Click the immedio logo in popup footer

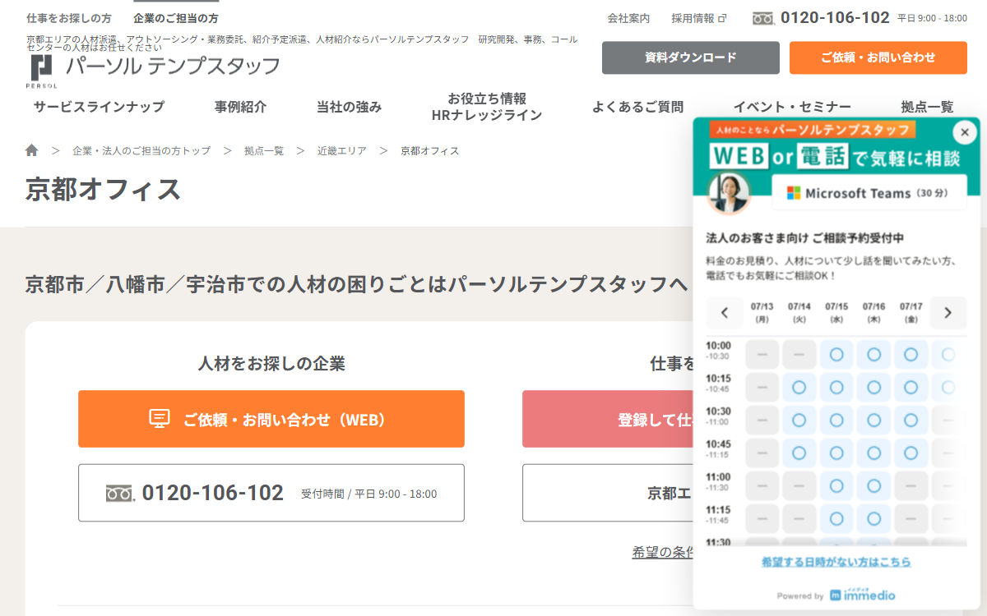pyautogui.click(x=862, y=595)
